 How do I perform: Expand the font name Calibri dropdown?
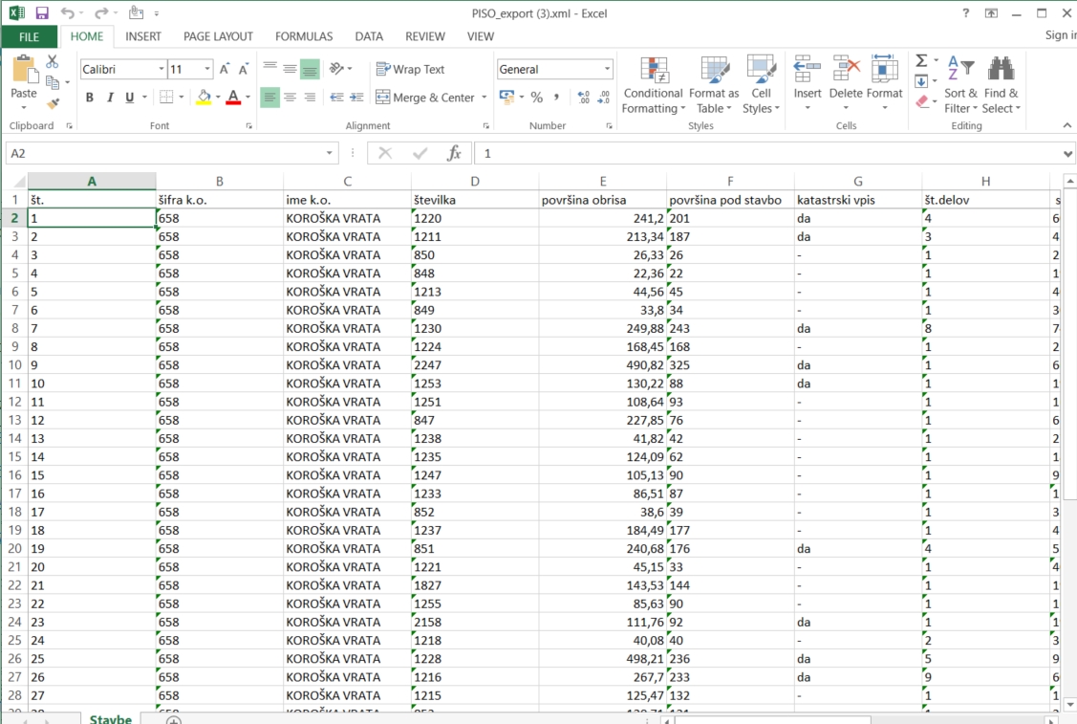point(161,70)
